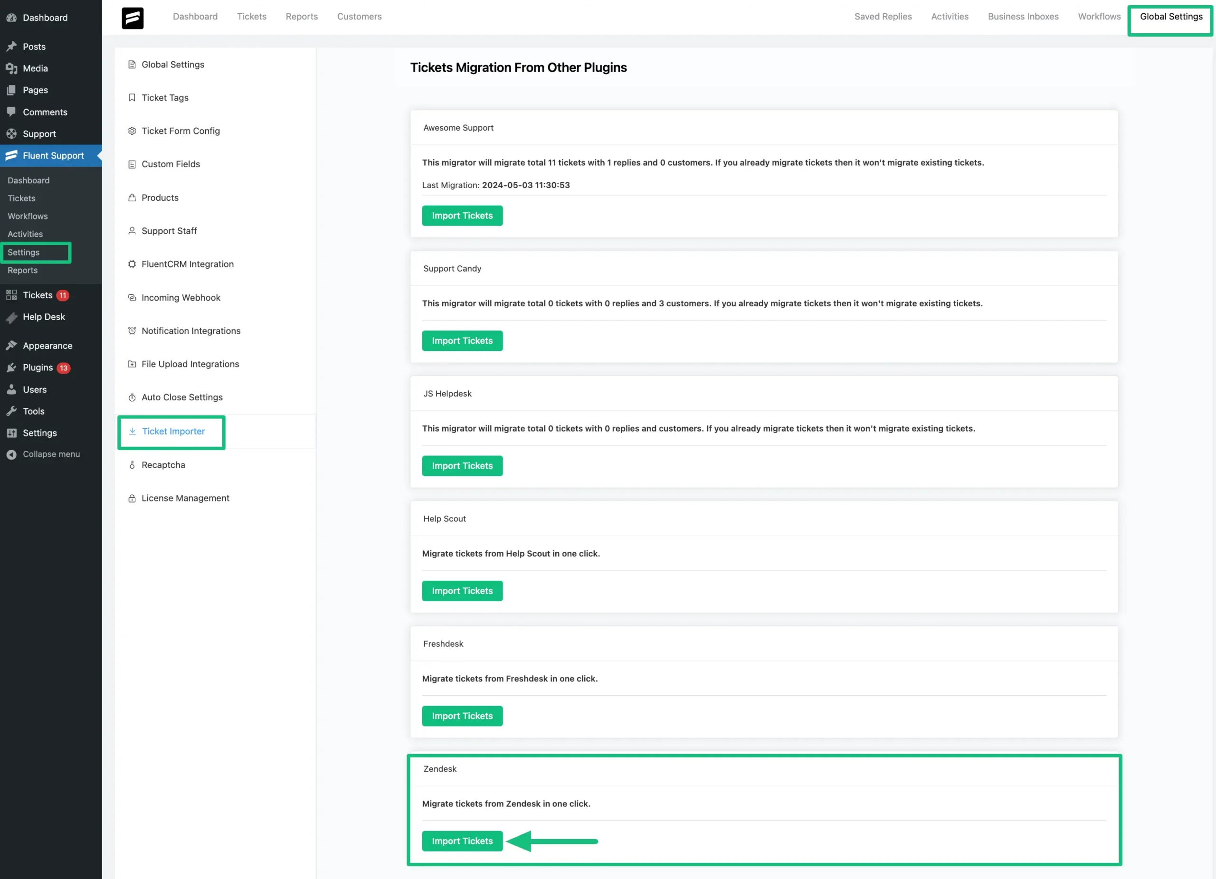Click the Ticket Tags bookmark icon
This screenshot has width=1216, height=879.
click(132, 97)
